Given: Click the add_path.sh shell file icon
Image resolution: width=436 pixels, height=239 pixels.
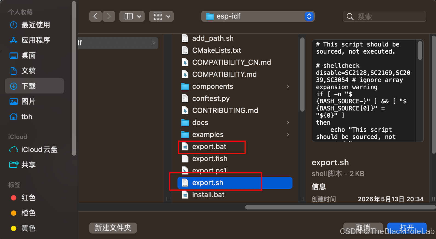Looking at the screenshot, I should [185, 38].
